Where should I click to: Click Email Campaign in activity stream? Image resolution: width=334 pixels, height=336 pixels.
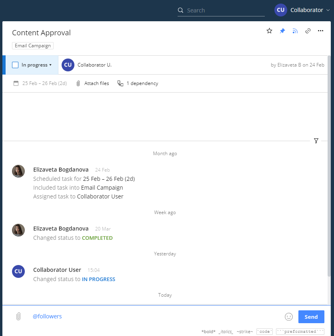pos(102,188)
